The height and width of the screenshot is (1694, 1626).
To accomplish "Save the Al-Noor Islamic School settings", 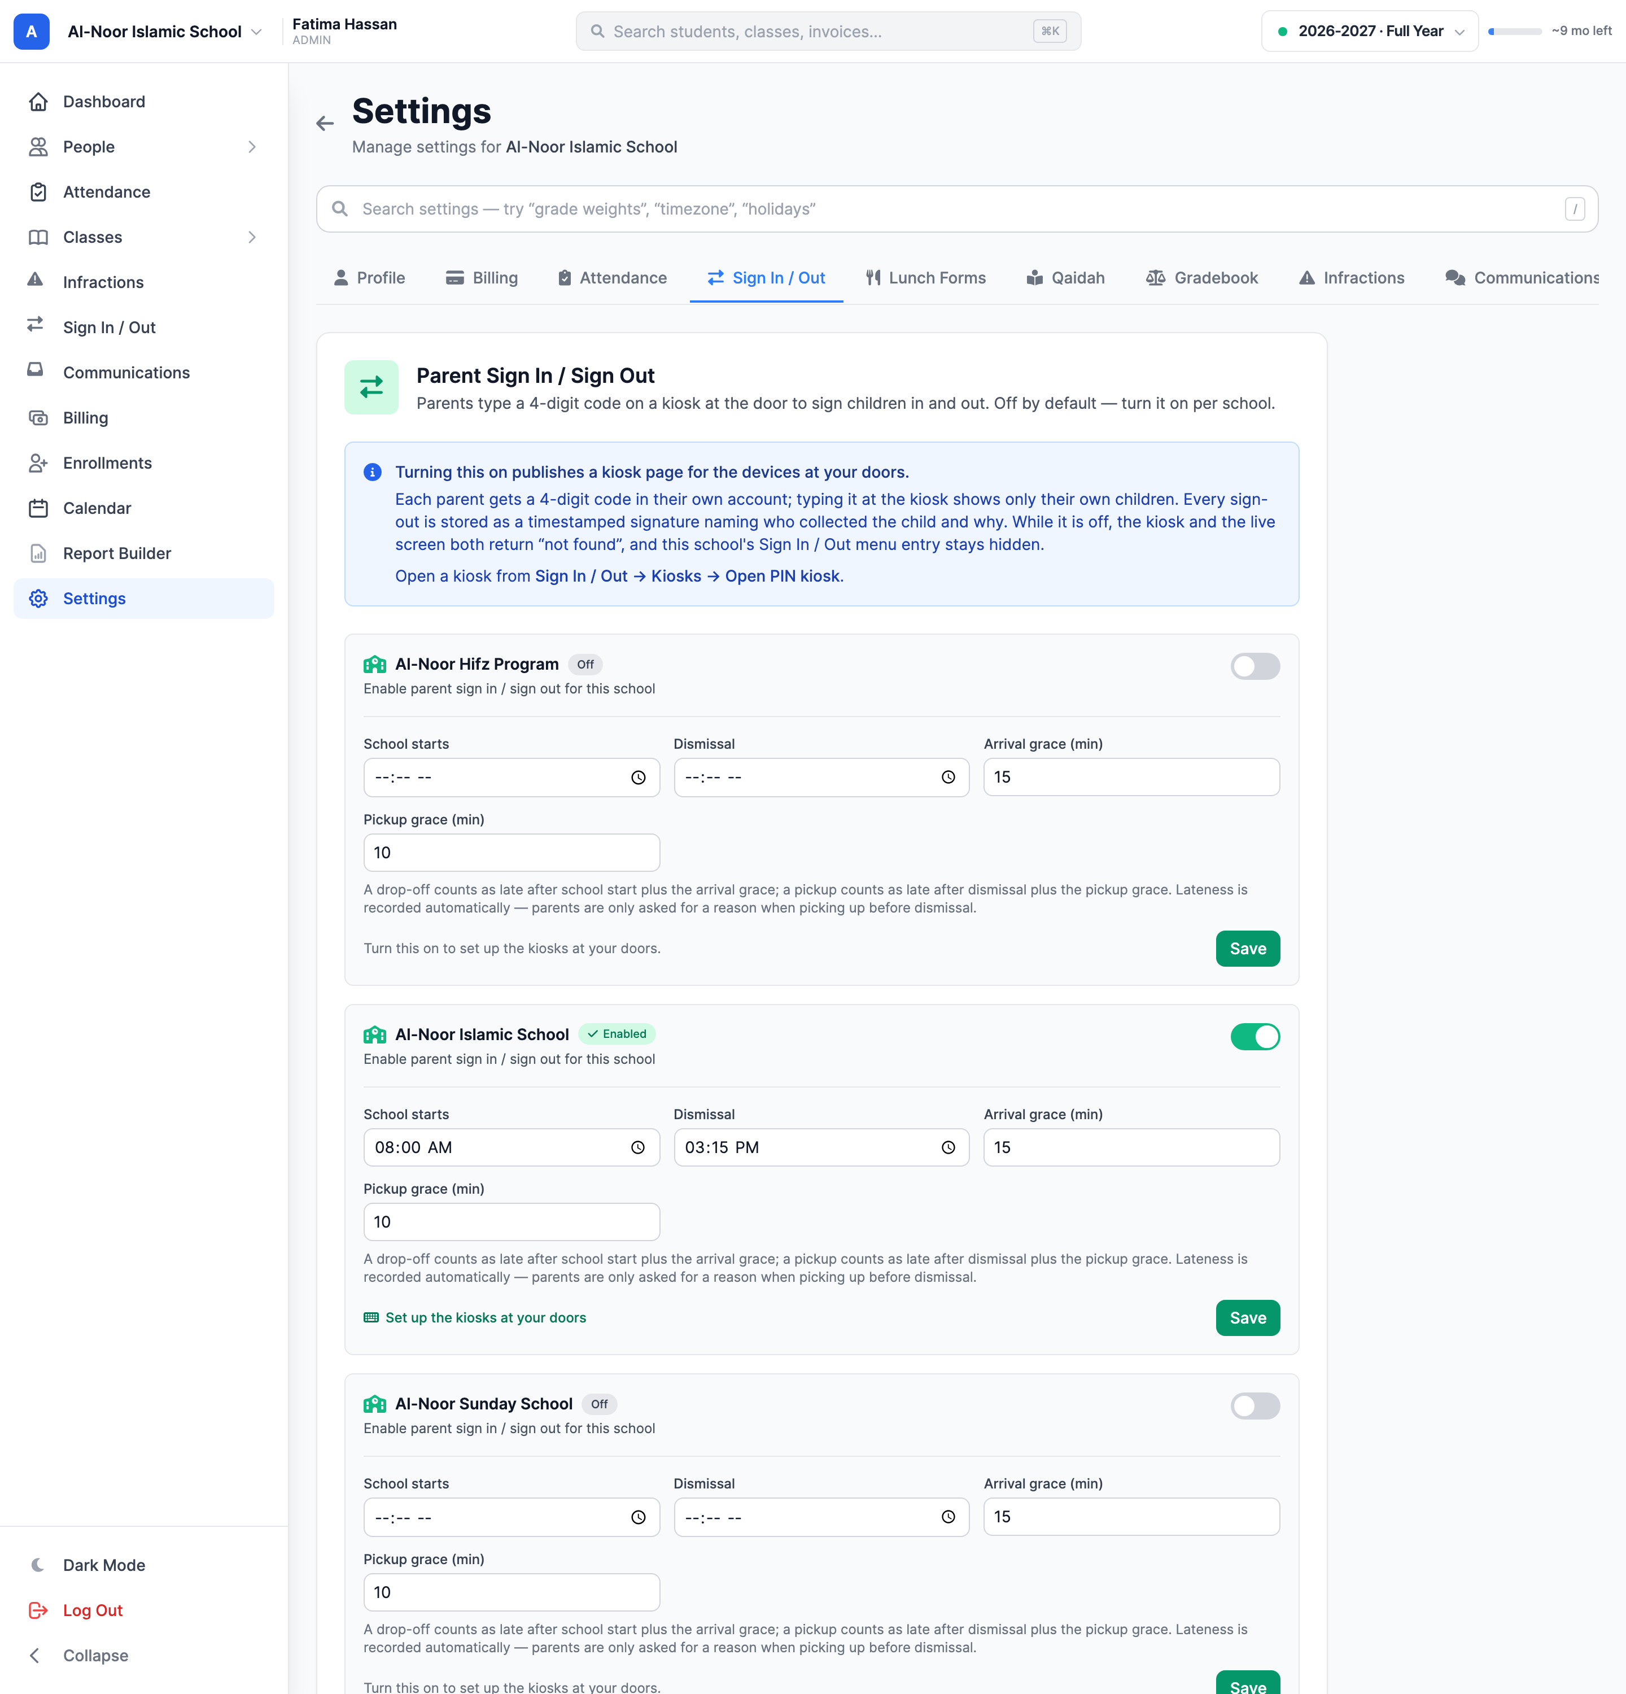I will tap(1248, 1317).
